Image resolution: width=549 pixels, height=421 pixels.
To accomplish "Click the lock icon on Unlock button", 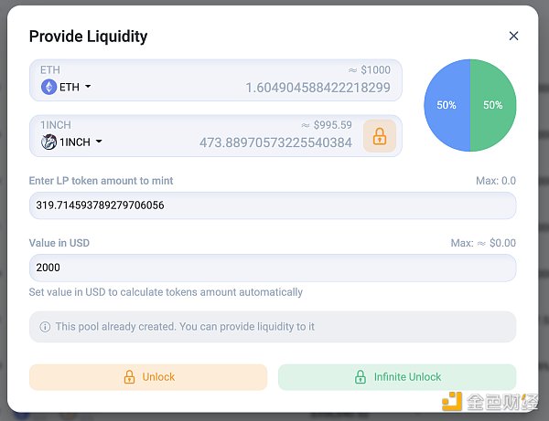I will (129, 377).
